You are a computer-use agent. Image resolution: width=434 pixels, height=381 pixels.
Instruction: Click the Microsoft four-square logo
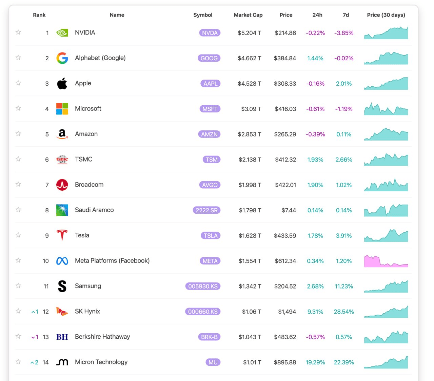tap(62, 109)
